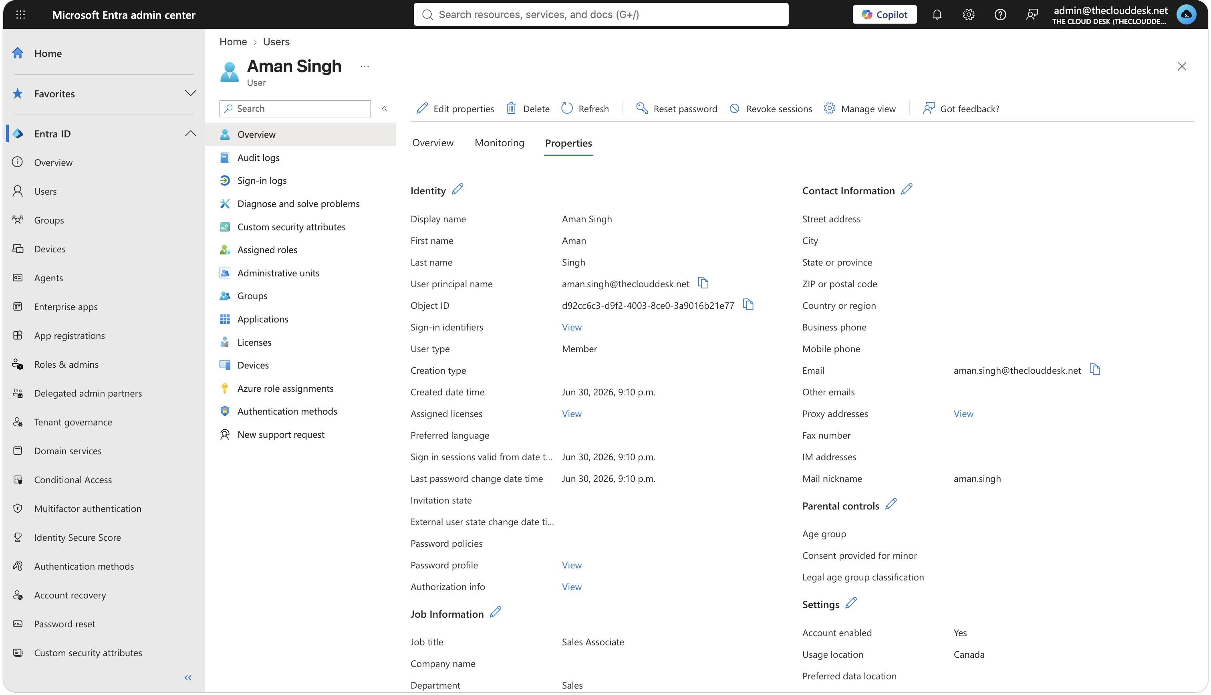Click Edit properties
Screen dimensions: 1211x695
pos(455,109)
